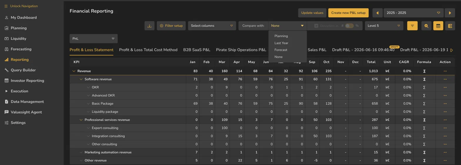The height and width of the screenshot is (165, 461).
Task: Open the 2025 - 2025 year range dropdown
Action: pos(414,13)
